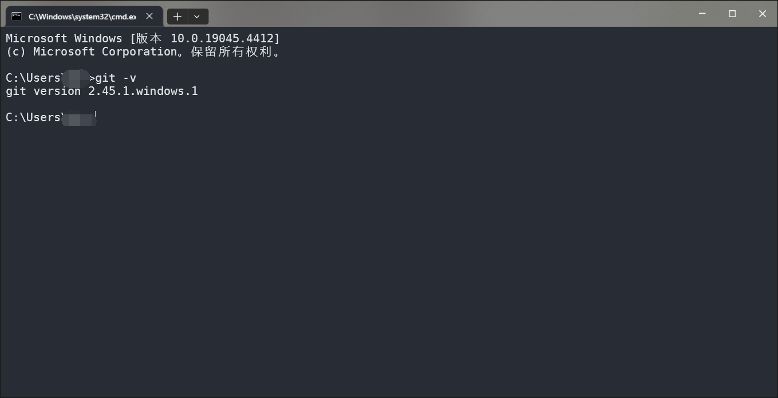This screenshot has height=398, width=778.
Task: Maximize the terminal window
Action: tap(732, 14)
